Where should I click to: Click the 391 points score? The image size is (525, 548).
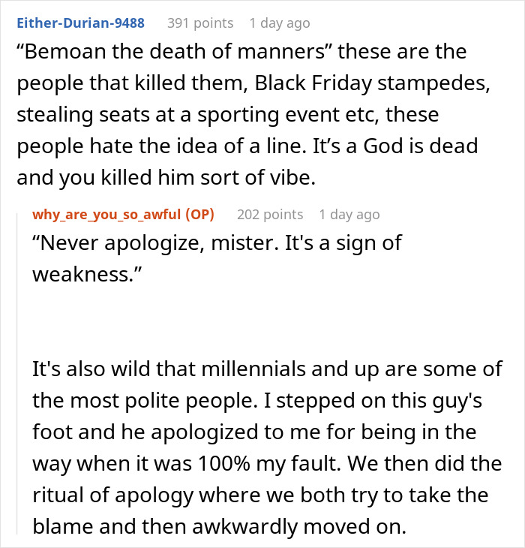[x=199, y=23]
